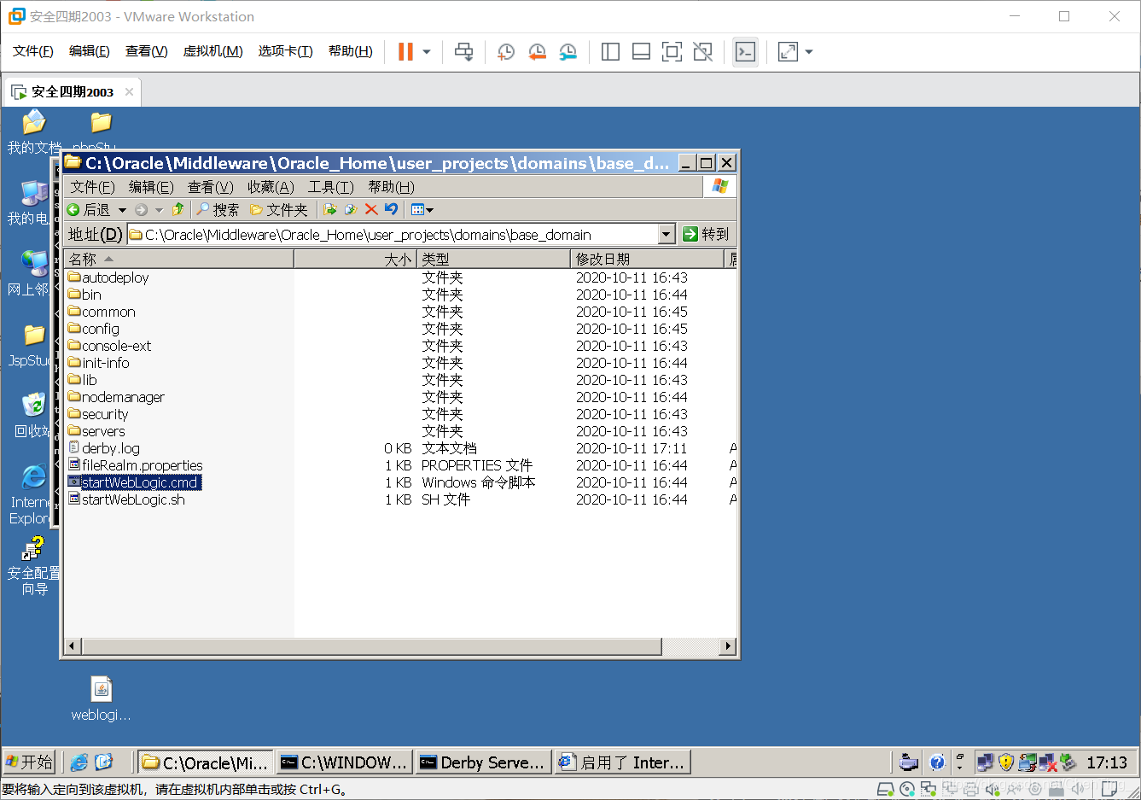Click the 转到 go button

click(707, 234)
